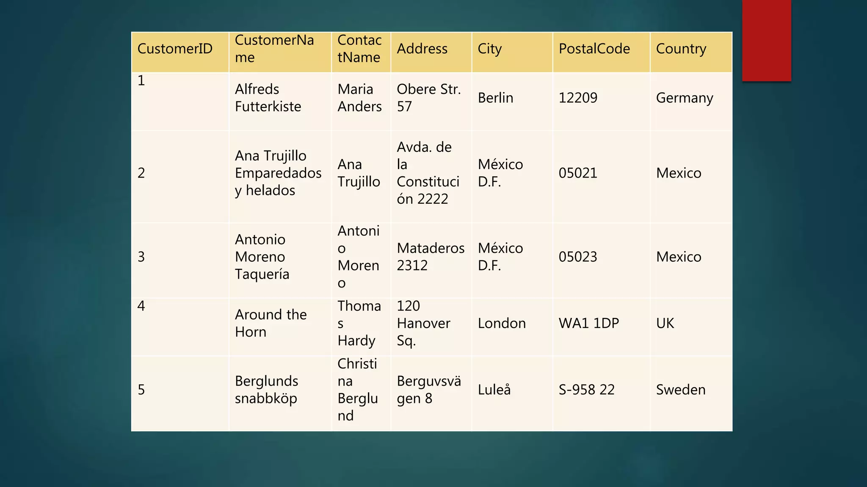Click postal code WA1 1DP

601,327
